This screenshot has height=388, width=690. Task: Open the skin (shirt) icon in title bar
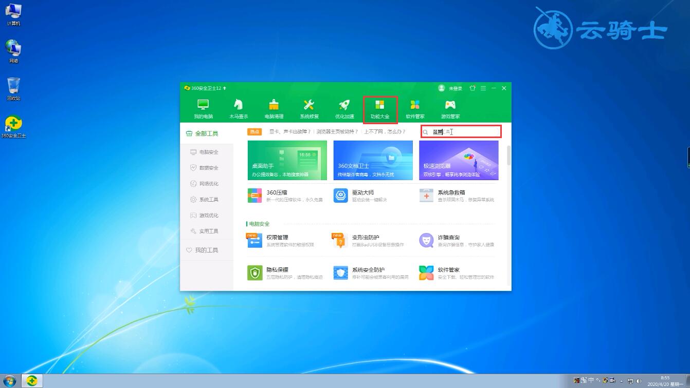pyautogui.click(x=473, y=88)
